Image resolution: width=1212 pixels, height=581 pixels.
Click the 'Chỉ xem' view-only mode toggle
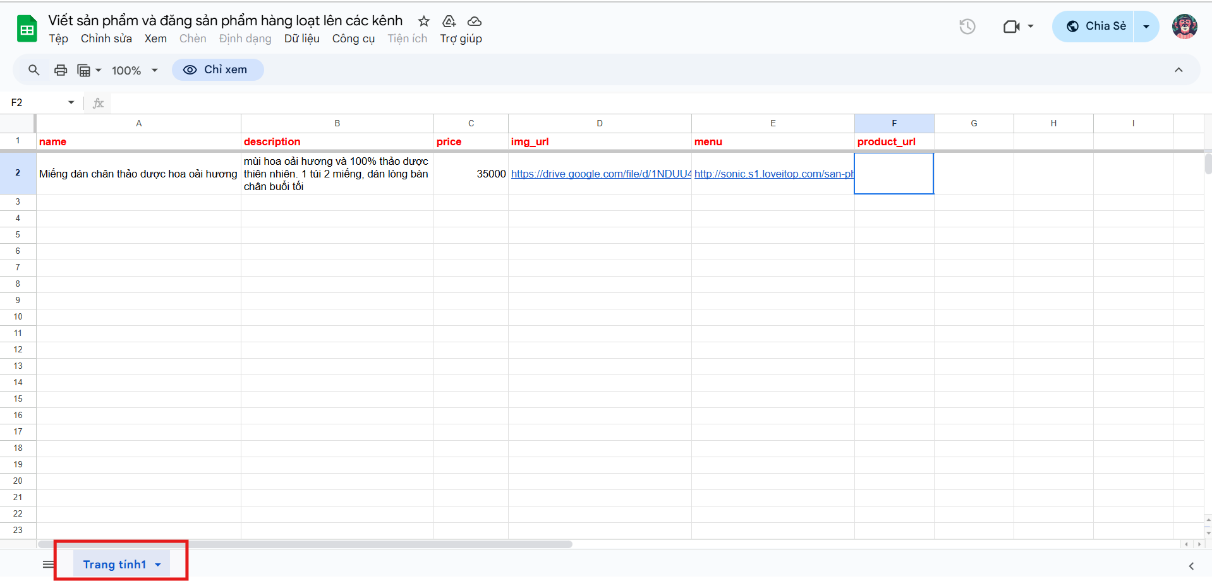[217, 69]
